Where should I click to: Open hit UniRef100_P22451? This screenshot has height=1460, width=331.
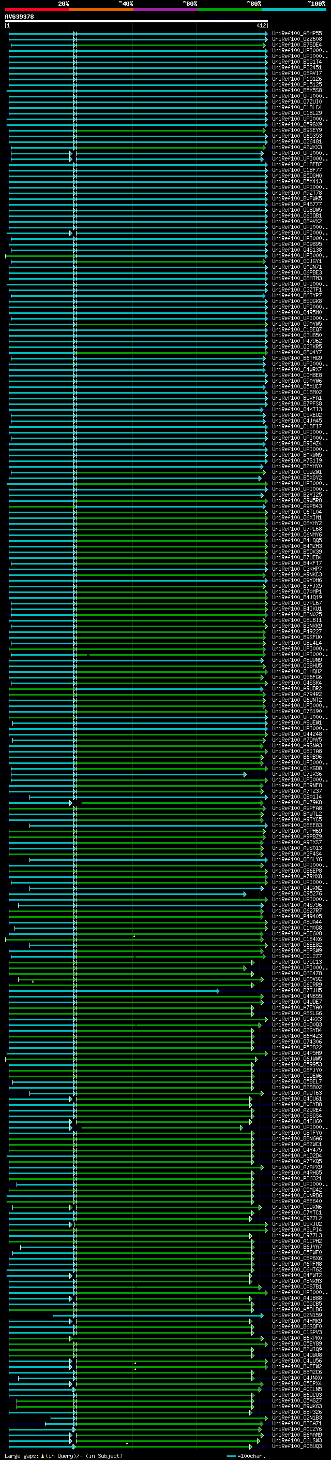pos(297,67)
